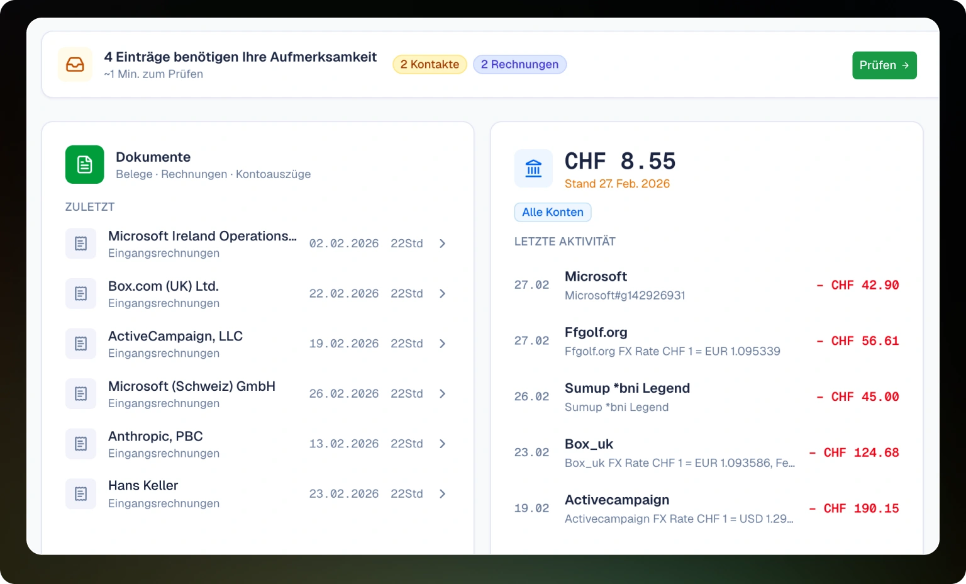Click the date 22.02.2026
The height and width of the screenshot is (584, 966).
344,293
